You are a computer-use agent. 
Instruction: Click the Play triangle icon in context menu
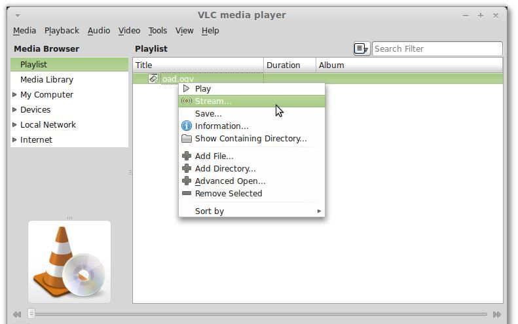coord(187,88)
